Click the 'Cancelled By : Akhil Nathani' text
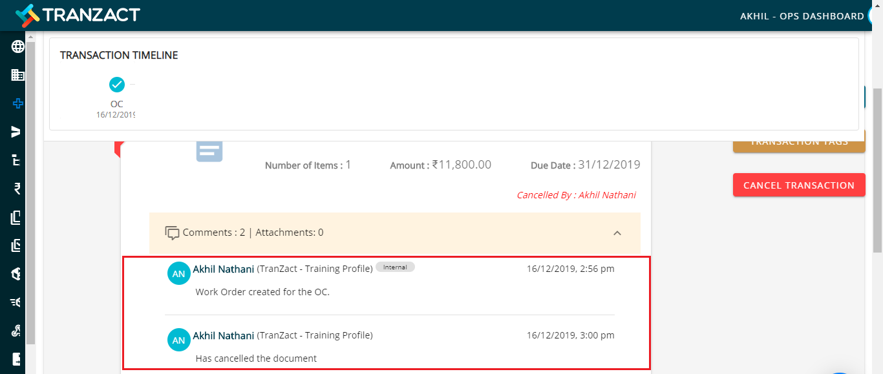 click(x=576, y=195)
